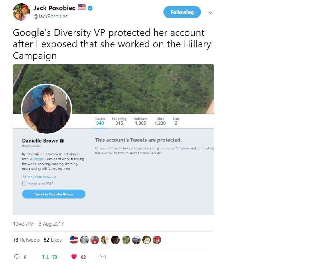Click Tweet to Danielle Brown button
This screenshot has height=266, width=320.
tap(54, 194)
